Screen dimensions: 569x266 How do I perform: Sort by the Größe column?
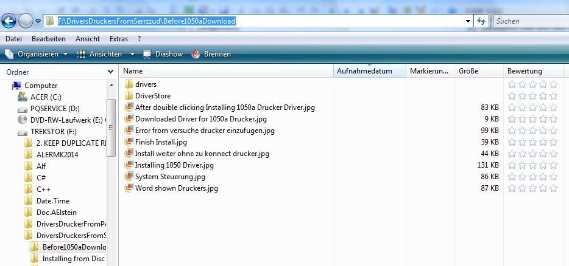coord(479,71)
